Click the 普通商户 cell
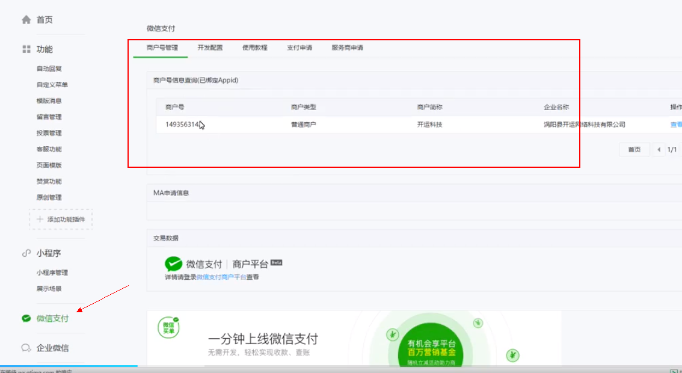Image resolution: width=682 pixels, height=373 pixels. tap(304, 125)
